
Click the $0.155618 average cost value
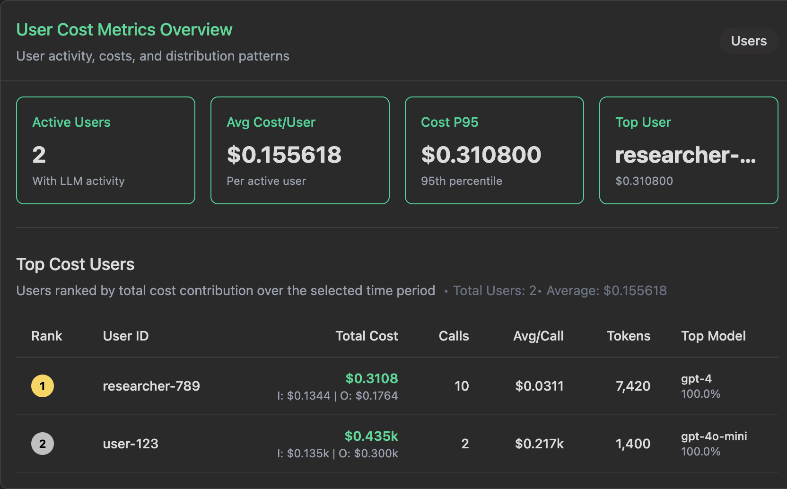(284, 155)
